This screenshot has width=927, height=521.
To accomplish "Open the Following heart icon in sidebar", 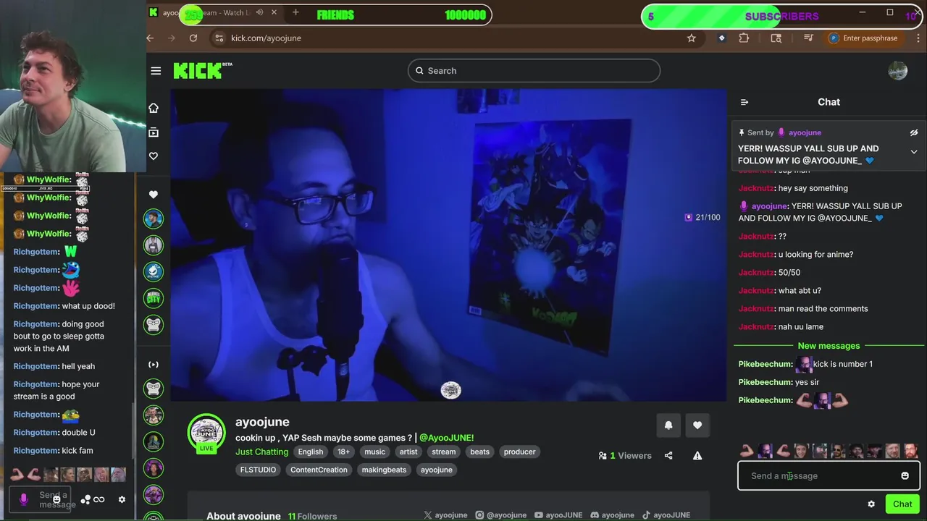I will pyautogui.click(x=154, y=156).
